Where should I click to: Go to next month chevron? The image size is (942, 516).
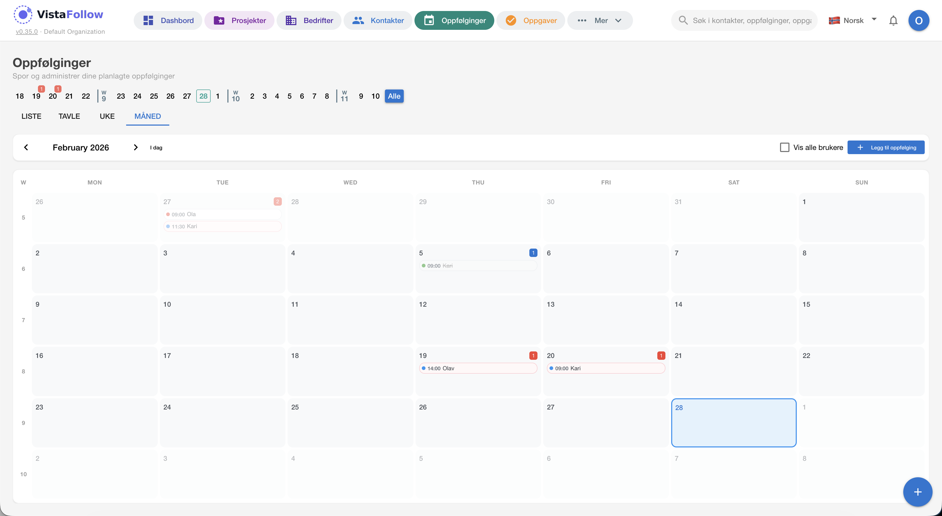(136, 147)
